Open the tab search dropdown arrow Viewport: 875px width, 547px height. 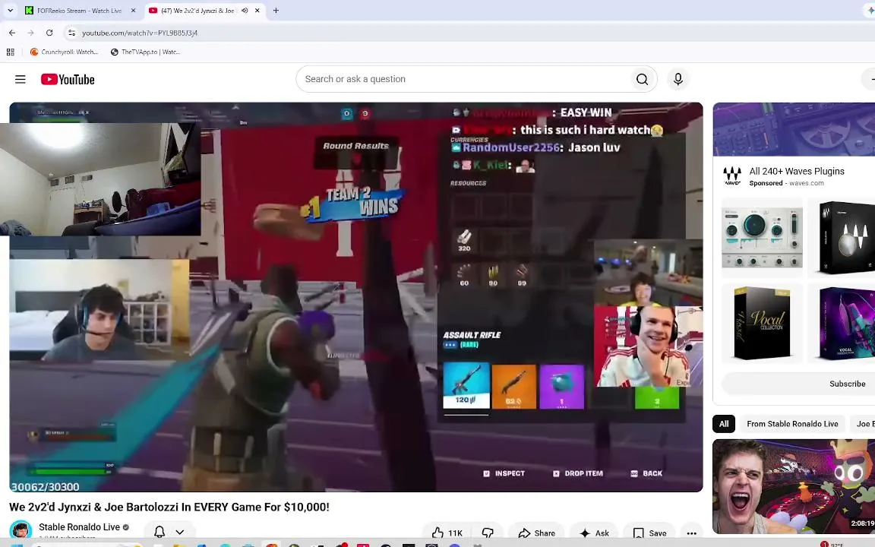tap(10, 11)
